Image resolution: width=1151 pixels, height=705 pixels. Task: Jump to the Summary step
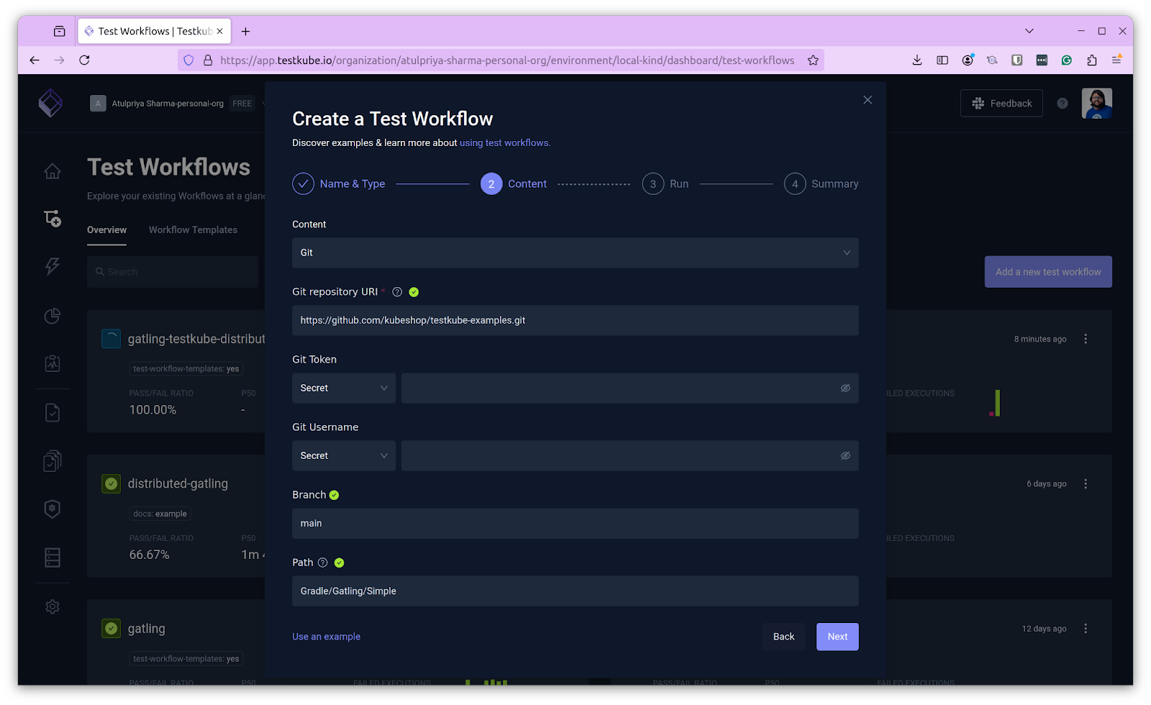pyautogui.click(x=822, y=184)
